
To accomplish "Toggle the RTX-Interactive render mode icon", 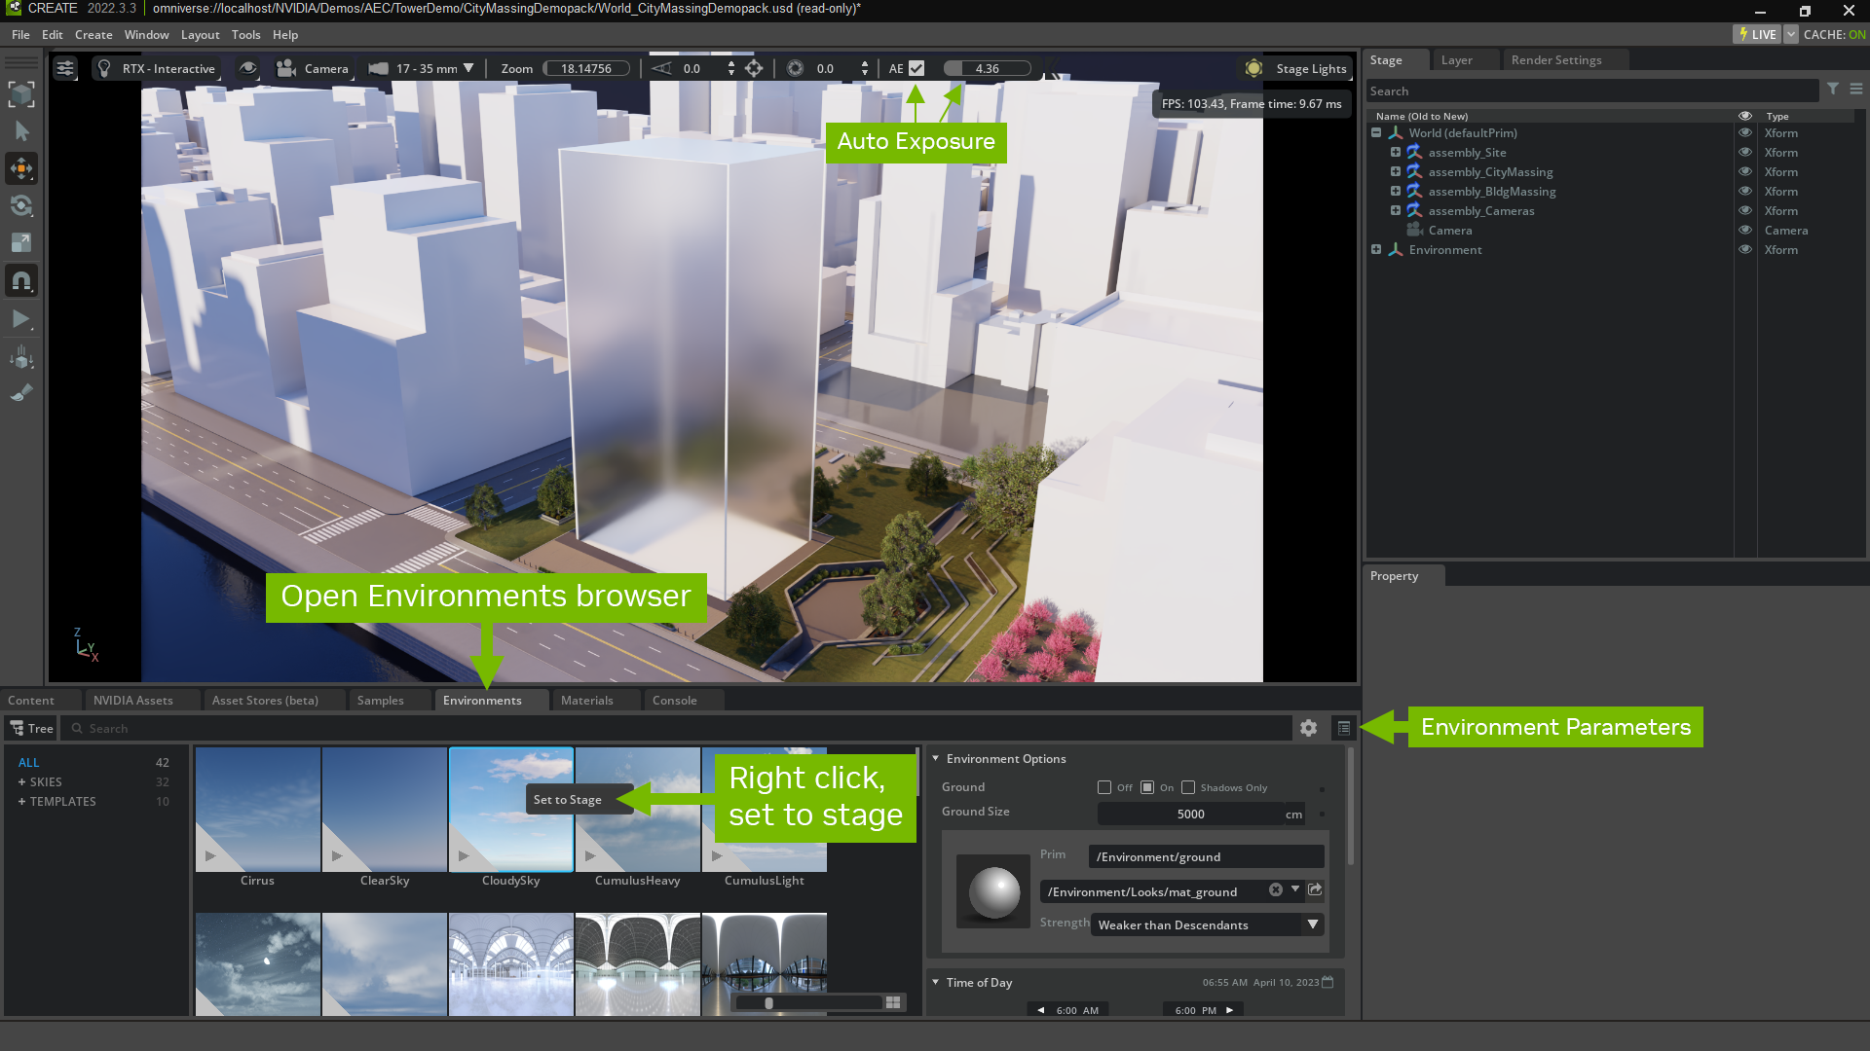I will tap(106, 68).
